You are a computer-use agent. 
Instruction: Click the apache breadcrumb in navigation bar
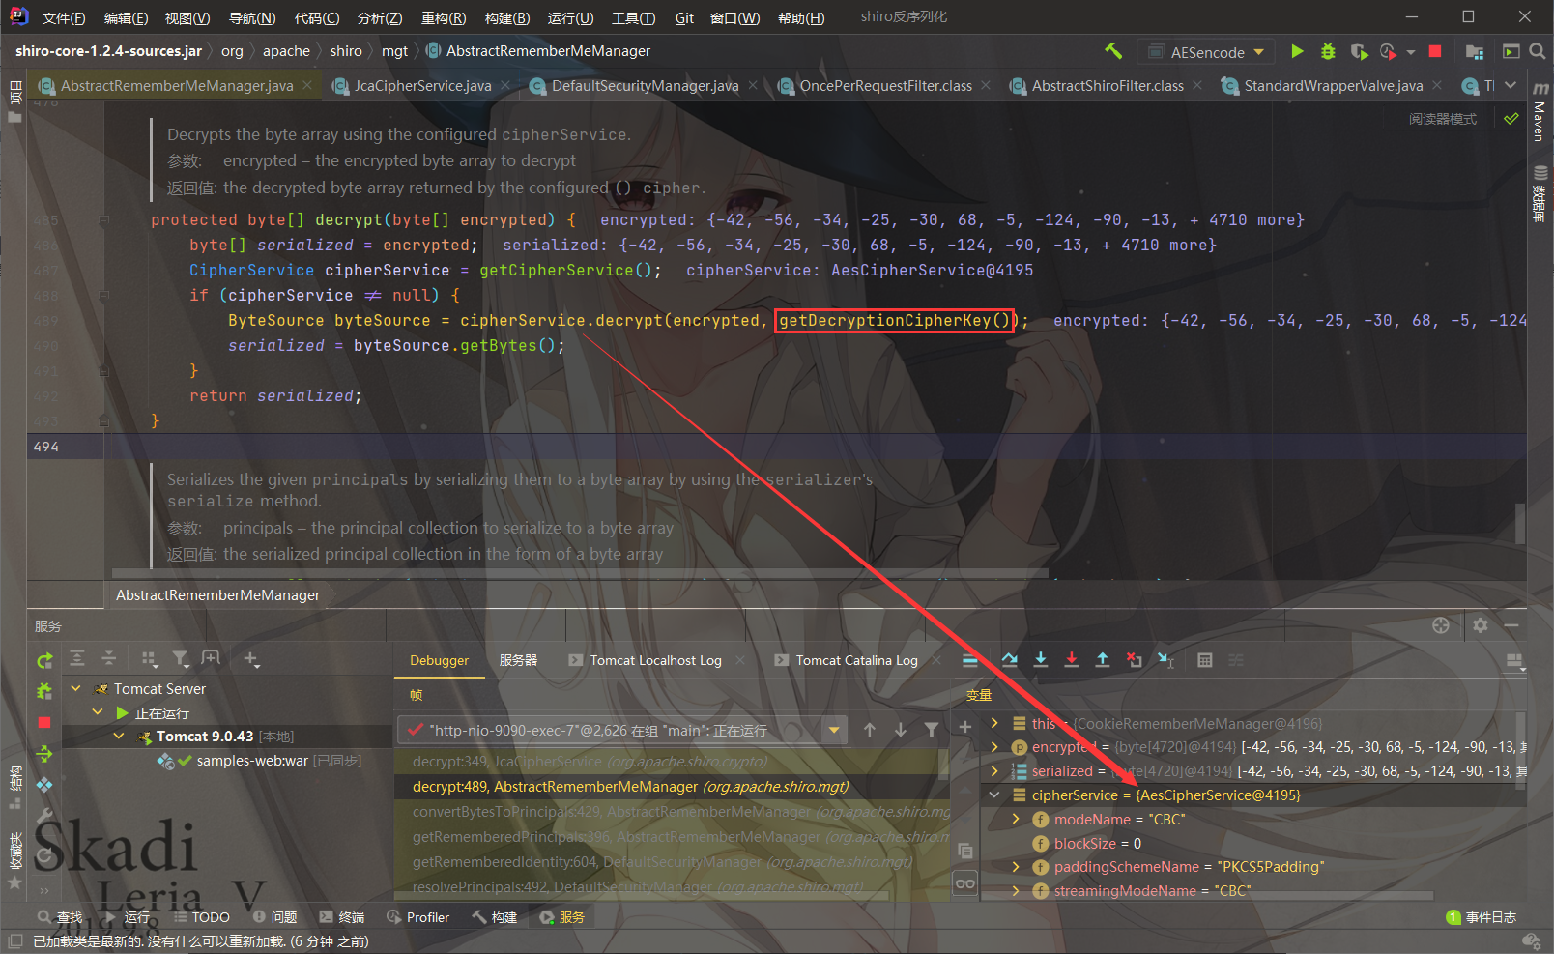[x=286, y=51]
